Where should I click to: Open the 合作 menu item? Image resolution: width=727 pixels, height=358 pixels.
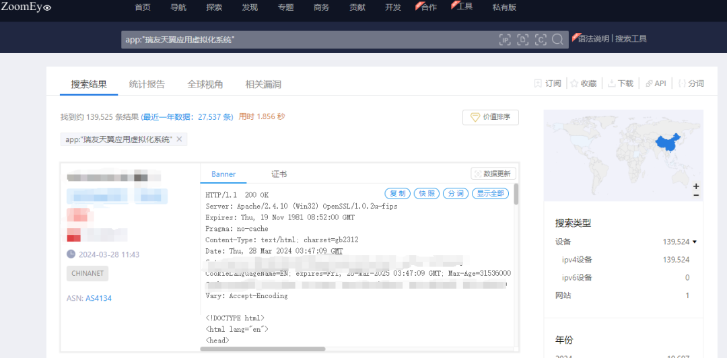pos(428,7)
